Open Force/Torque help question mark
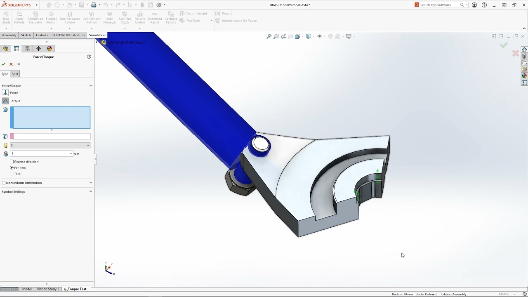 coord(89,57)
